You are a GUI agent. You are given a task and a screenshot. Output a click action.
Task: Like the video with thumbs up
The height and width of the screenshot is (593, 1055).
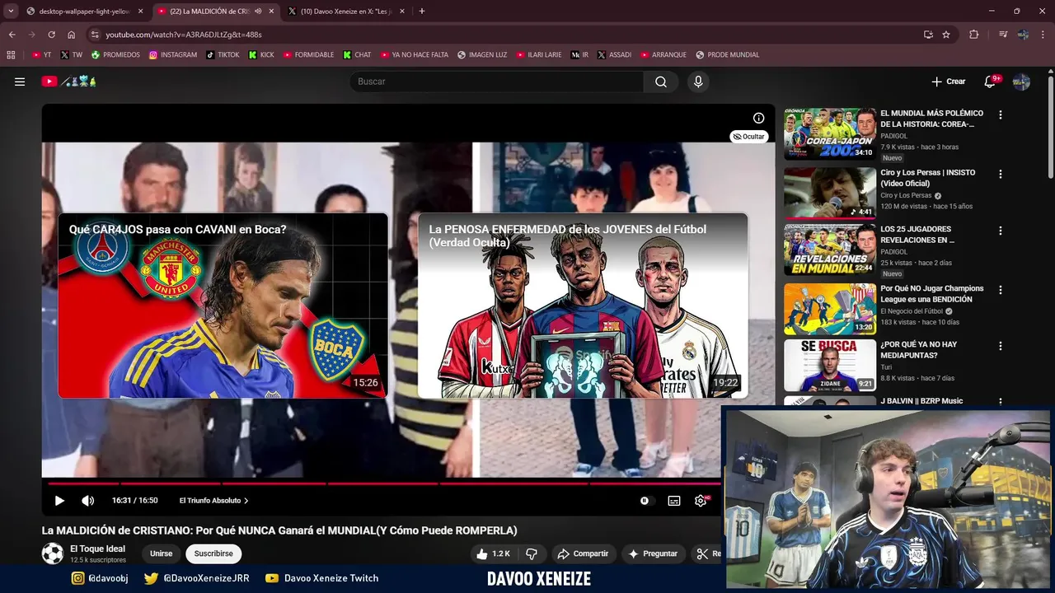click(494, 554)
